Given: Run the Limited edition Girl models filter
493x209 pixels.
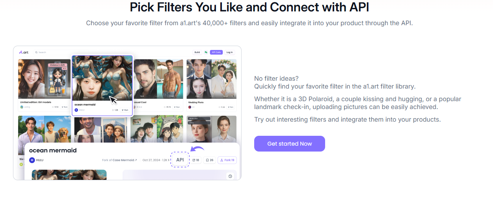Looking at the screenshot, I should tap(65, 107).
